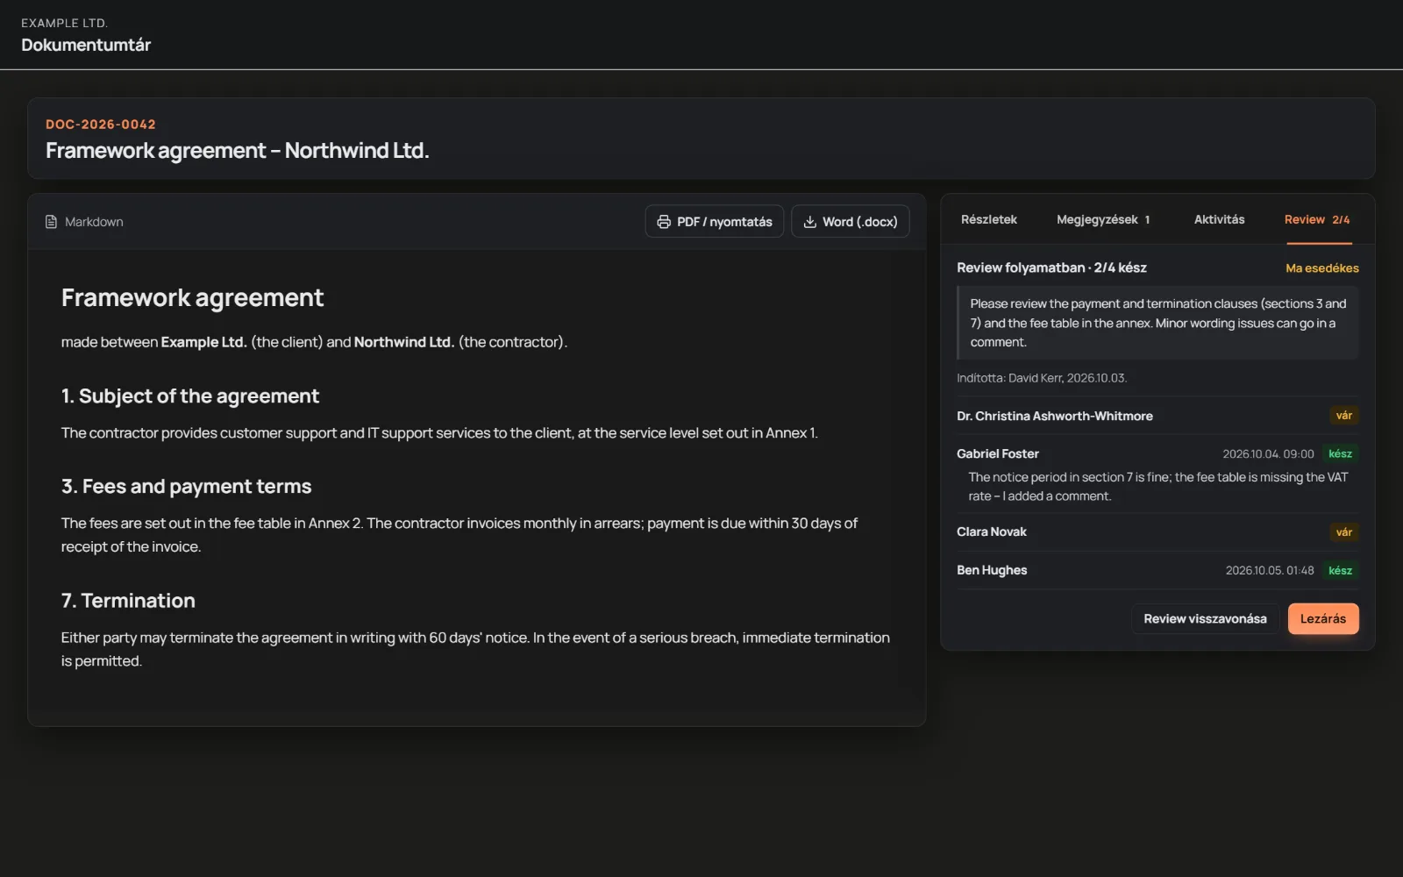1403x877 pixels.
Task: Click the orange Lezárás button
Action: pyautogui.click(x=1323, y=618)
